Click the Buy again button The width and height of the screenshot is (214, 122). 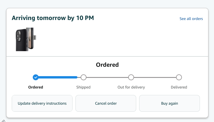point(169,103)
